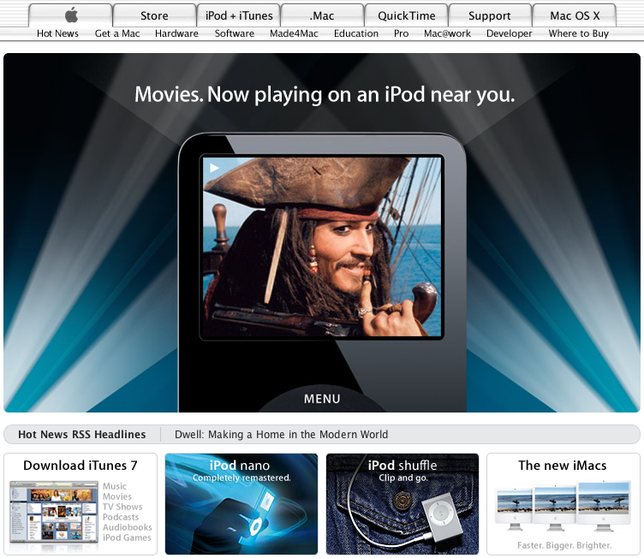Viewport: 644px width, 558px height.
Task: Open Where to Buy link
Action: coord(579,33)
